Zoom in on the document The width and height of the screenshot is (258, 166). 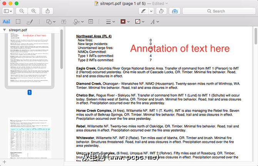pos(34,11)
